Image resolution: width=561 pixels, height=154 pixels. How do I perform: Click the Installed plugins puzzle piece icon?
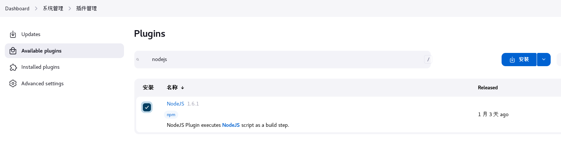(13, 67)
